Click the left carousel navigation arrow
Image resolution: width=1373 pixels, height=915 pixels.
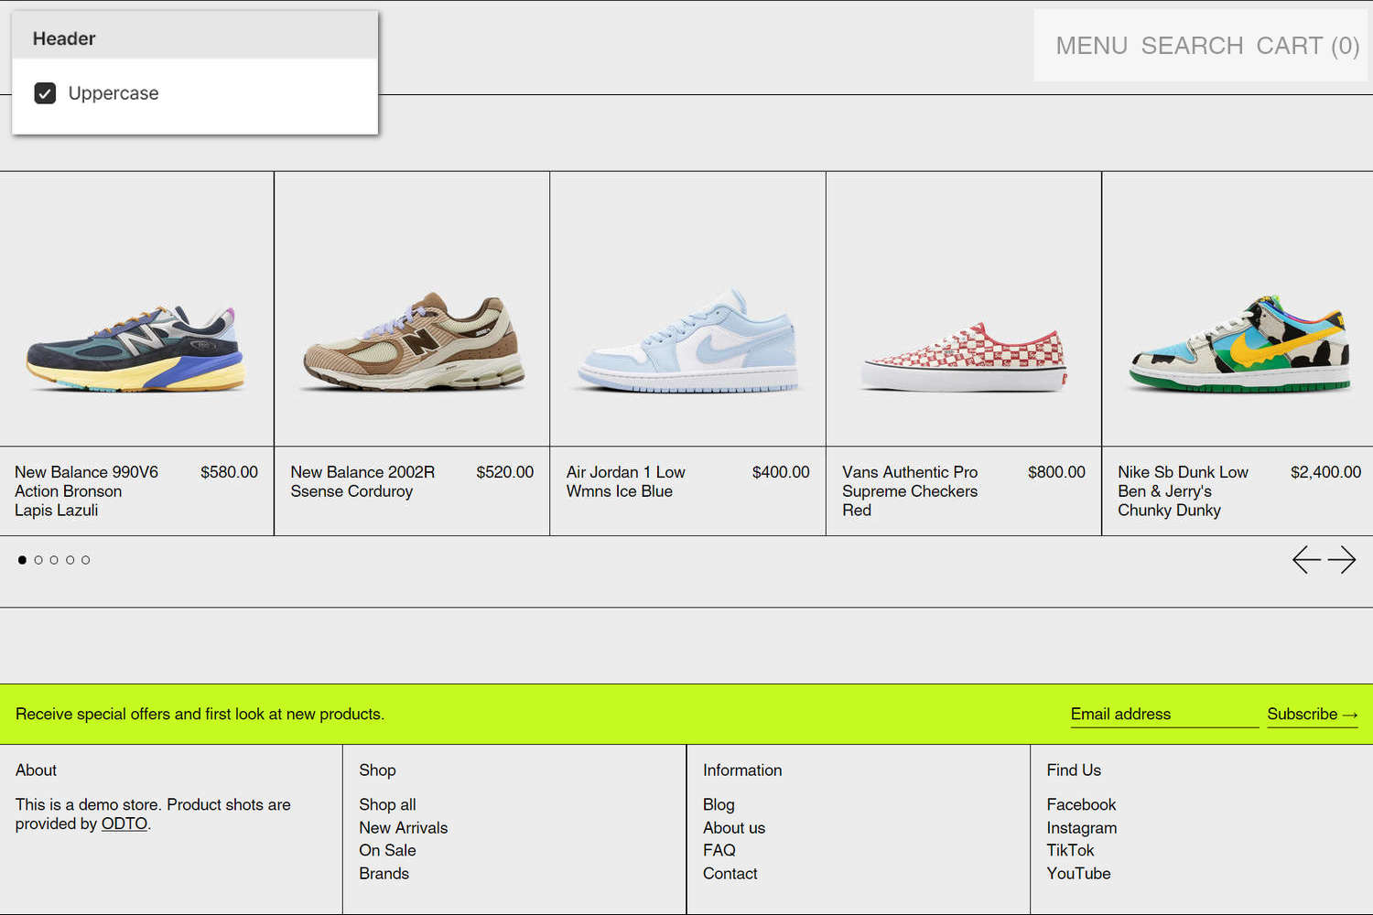(x=1307, y=559)
